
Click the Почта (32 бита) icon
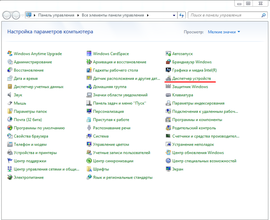pyautogui.click(x=10, y=119)
